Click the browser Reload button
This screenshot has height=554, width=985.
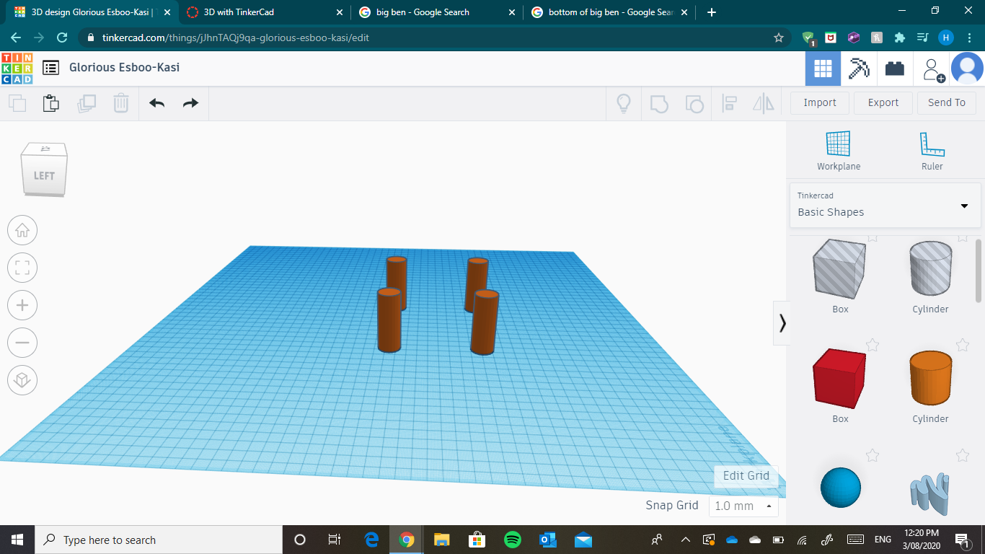62,38
